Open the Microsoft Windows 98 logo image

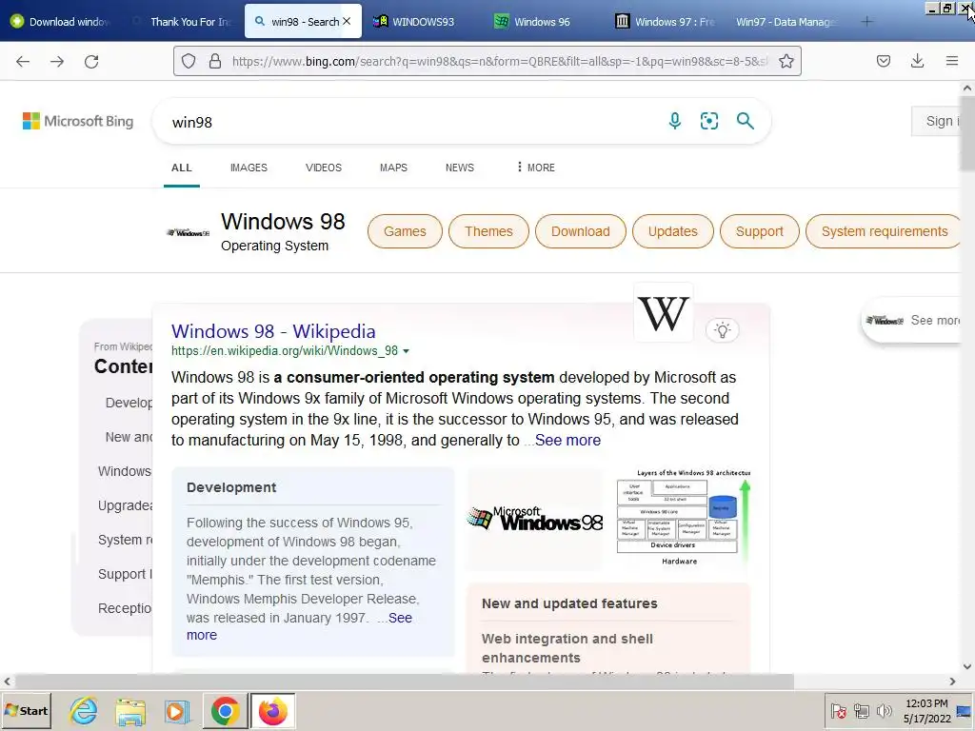535,519
